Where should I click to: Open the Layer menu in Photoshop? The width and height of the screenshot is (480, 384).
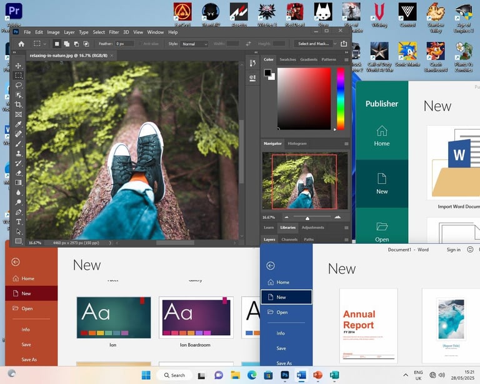pos(69,32)
